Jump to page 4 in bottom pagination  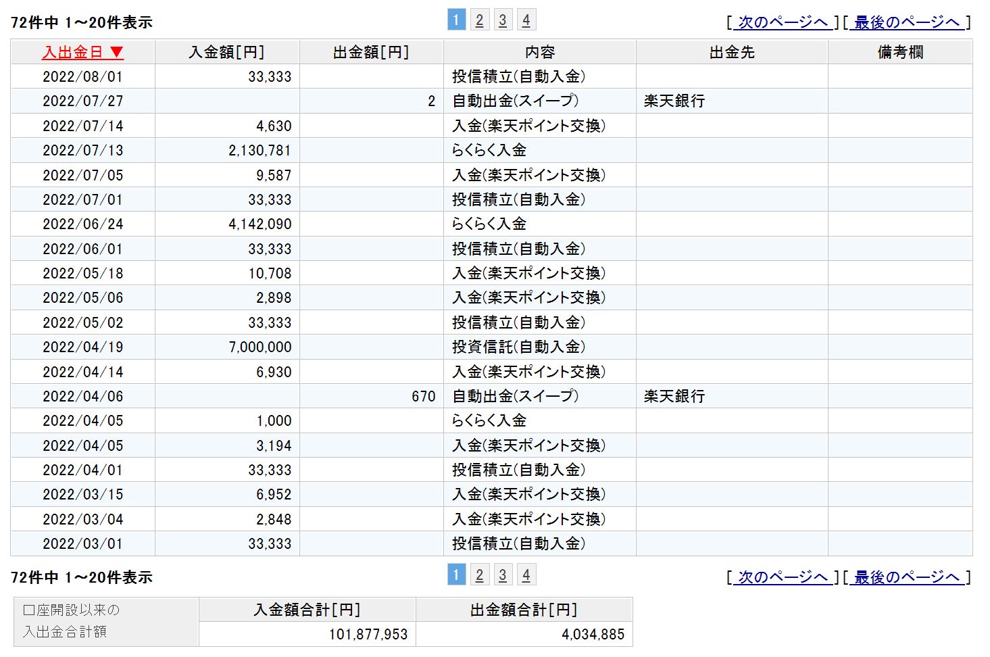526,575
